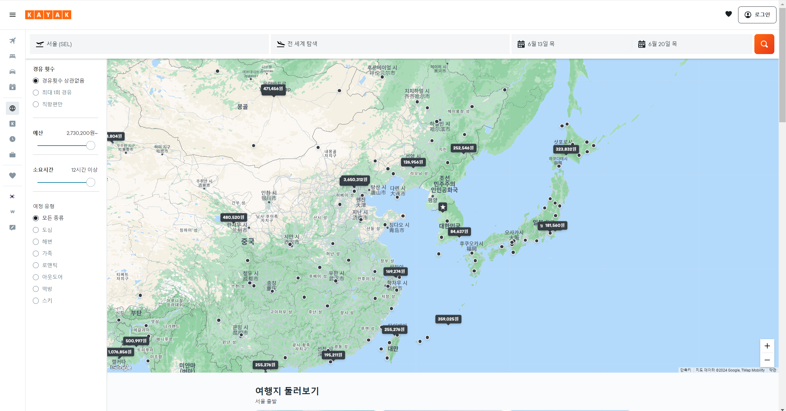Click the 로그인 login button
Viewport: 786px width, 411px height.
coord(757,15)
